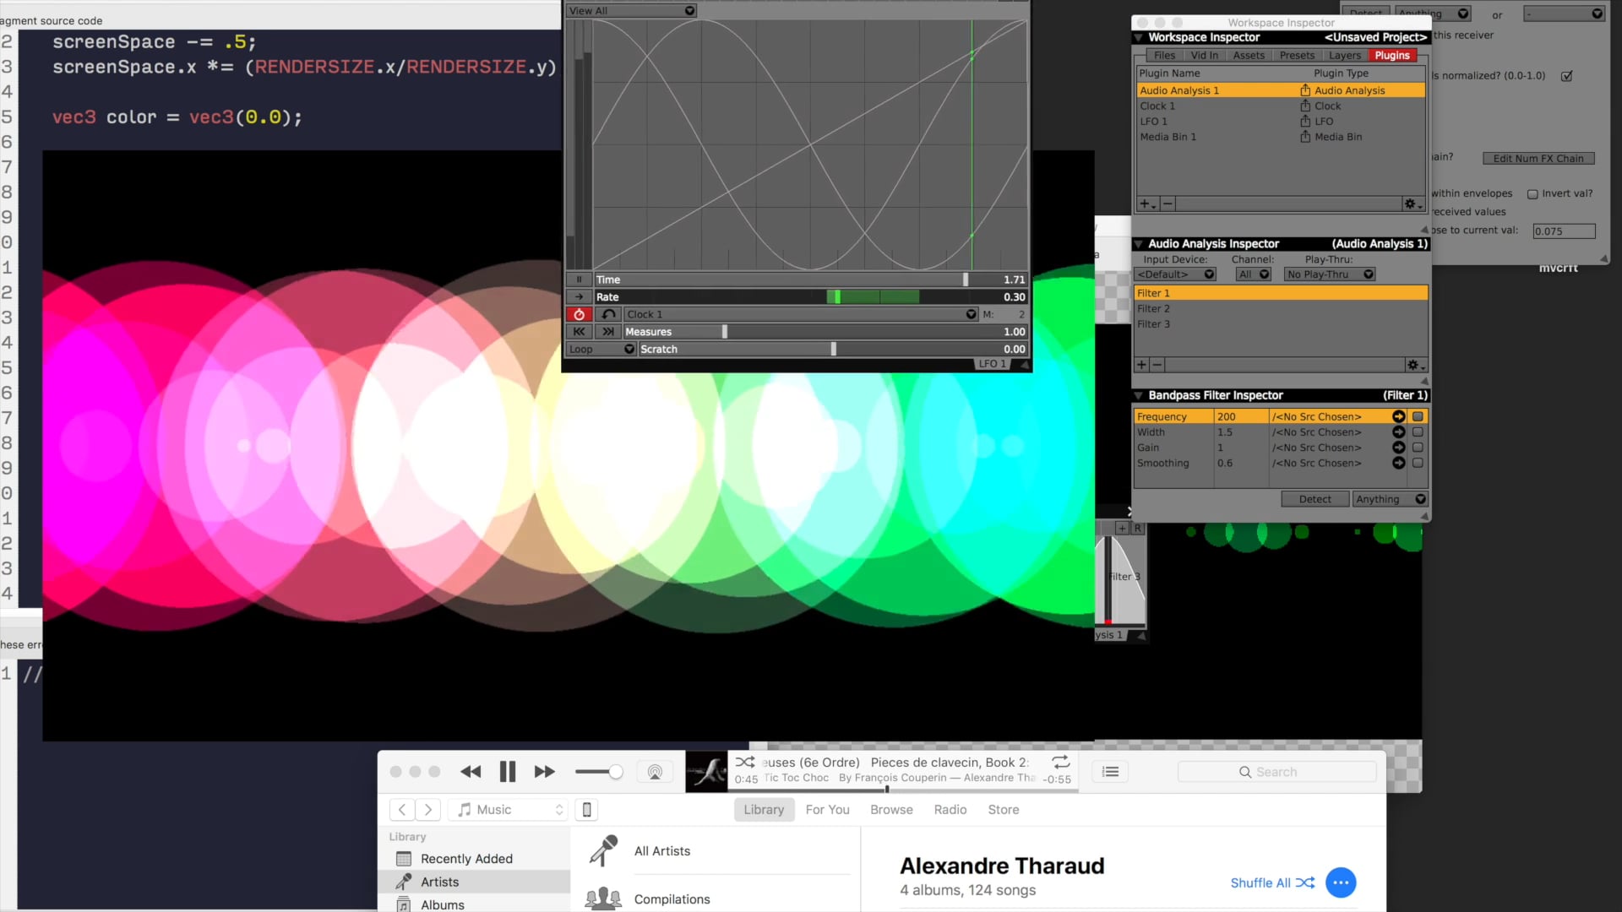Viewport: 1622px width, 912px height.
Task: Switch to the Layers tab
Action: (x=1344, y=56)
